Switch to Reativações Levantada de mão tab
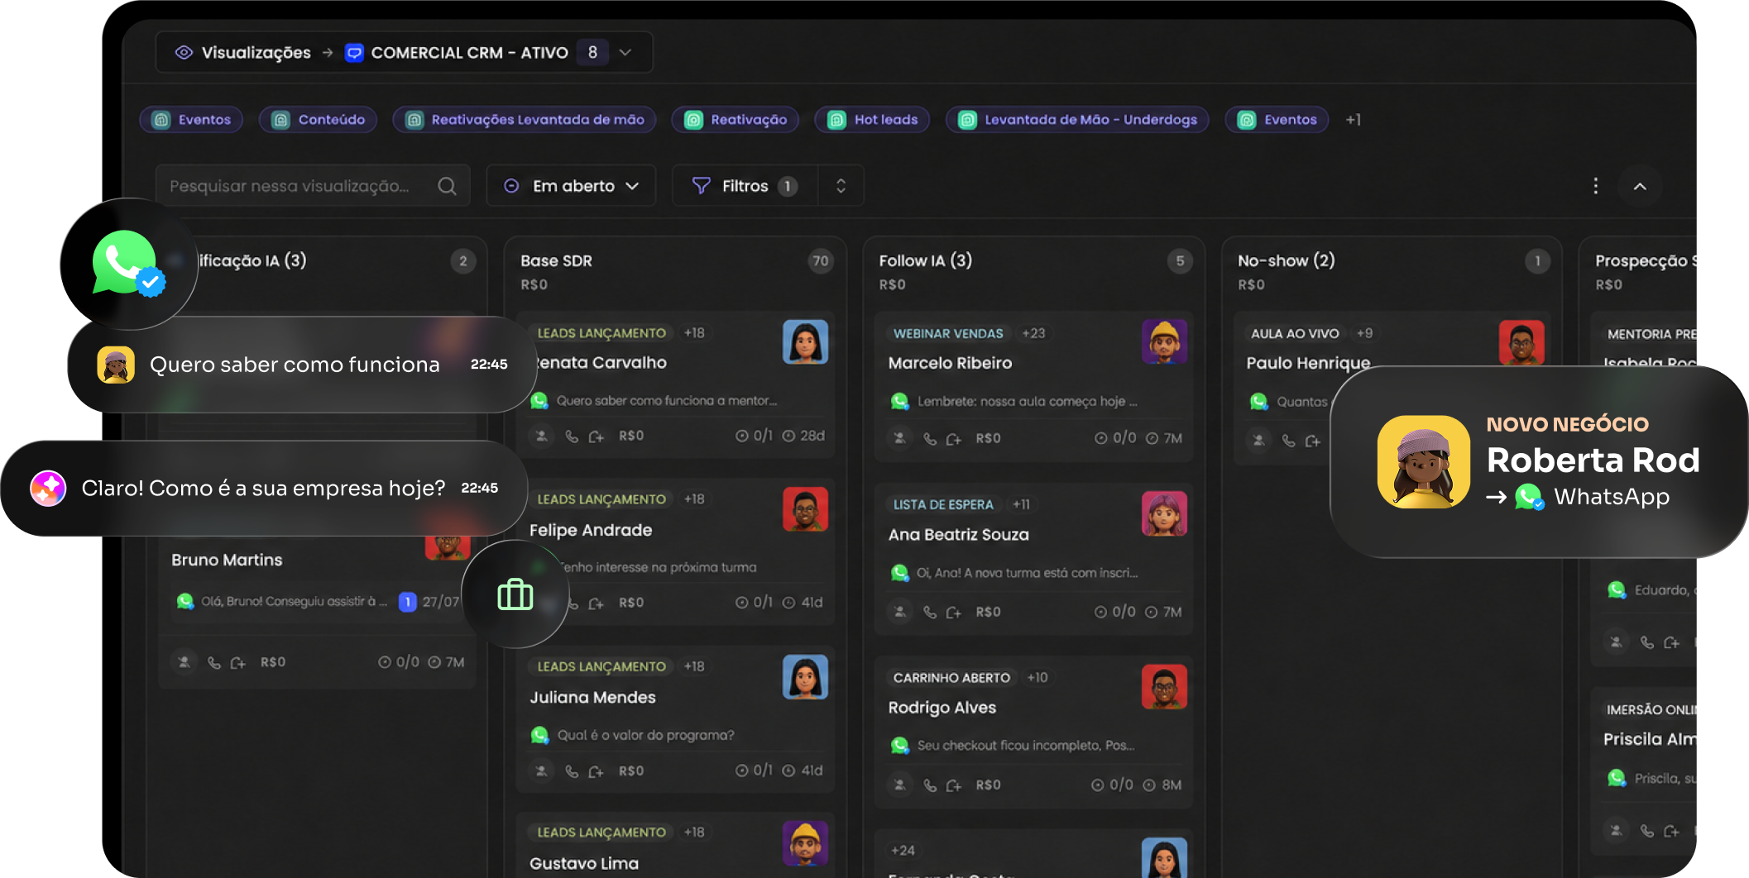 (525, 120)
